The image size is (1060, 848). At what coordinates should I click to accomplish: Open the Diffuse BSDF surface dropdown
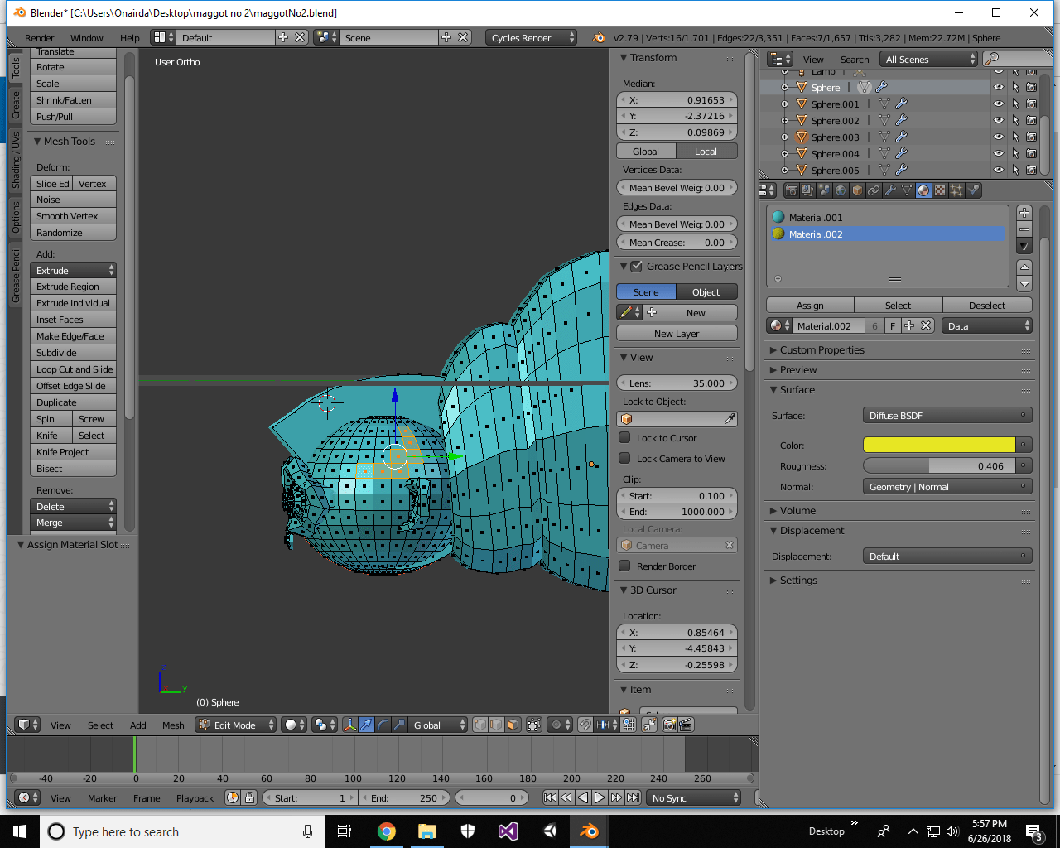coord(947,416)
